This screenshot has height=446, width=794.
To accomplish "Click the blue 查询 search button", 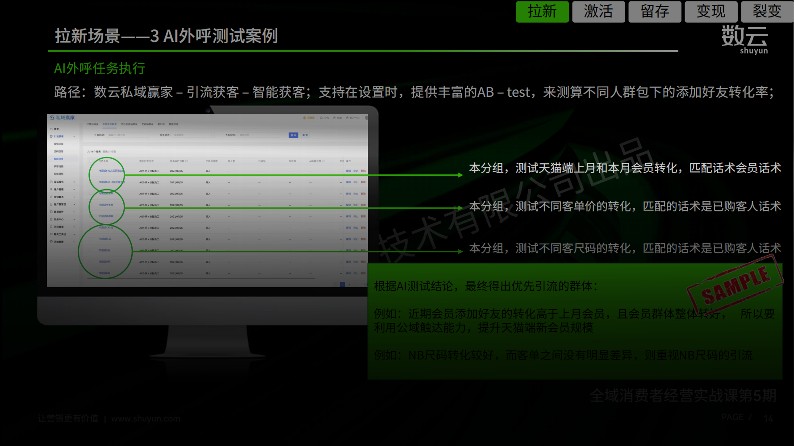I will point(293,135).
